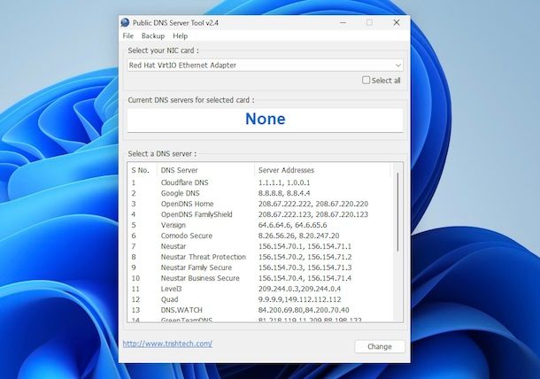Click address 9.9.9.9,149.112.112.112

coord(299,300)
